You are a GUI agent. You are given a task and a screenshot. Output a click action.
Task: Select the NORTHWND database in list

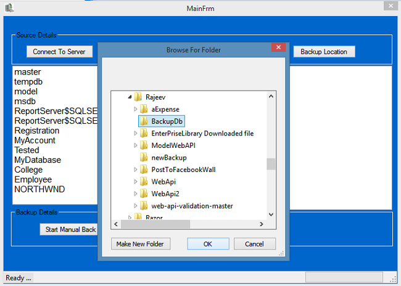(39, 189)
